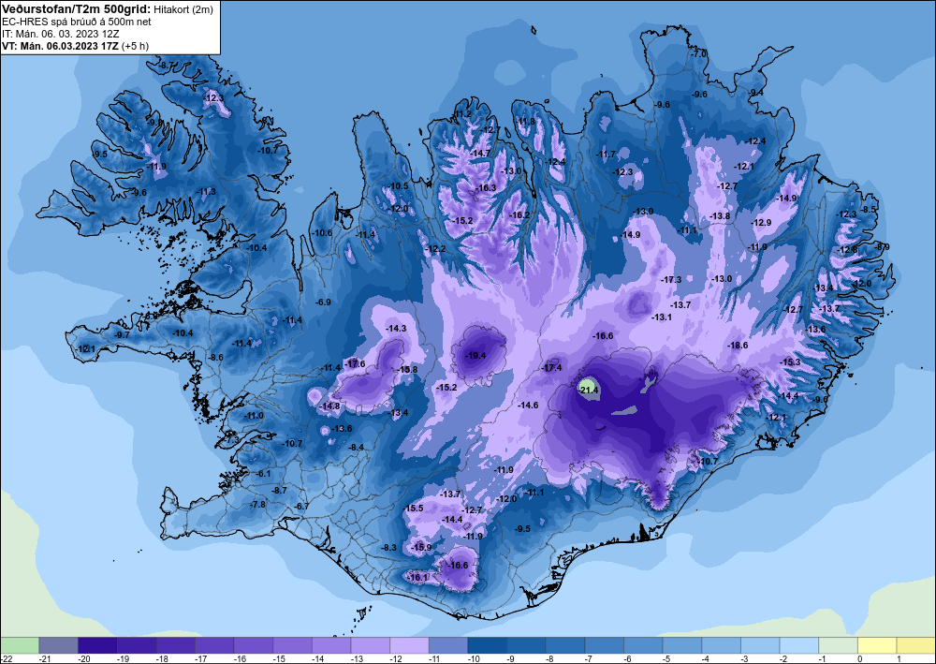Click the -11.7 temperature label
This screenshot has width=936, height=664.
(606, 155)
